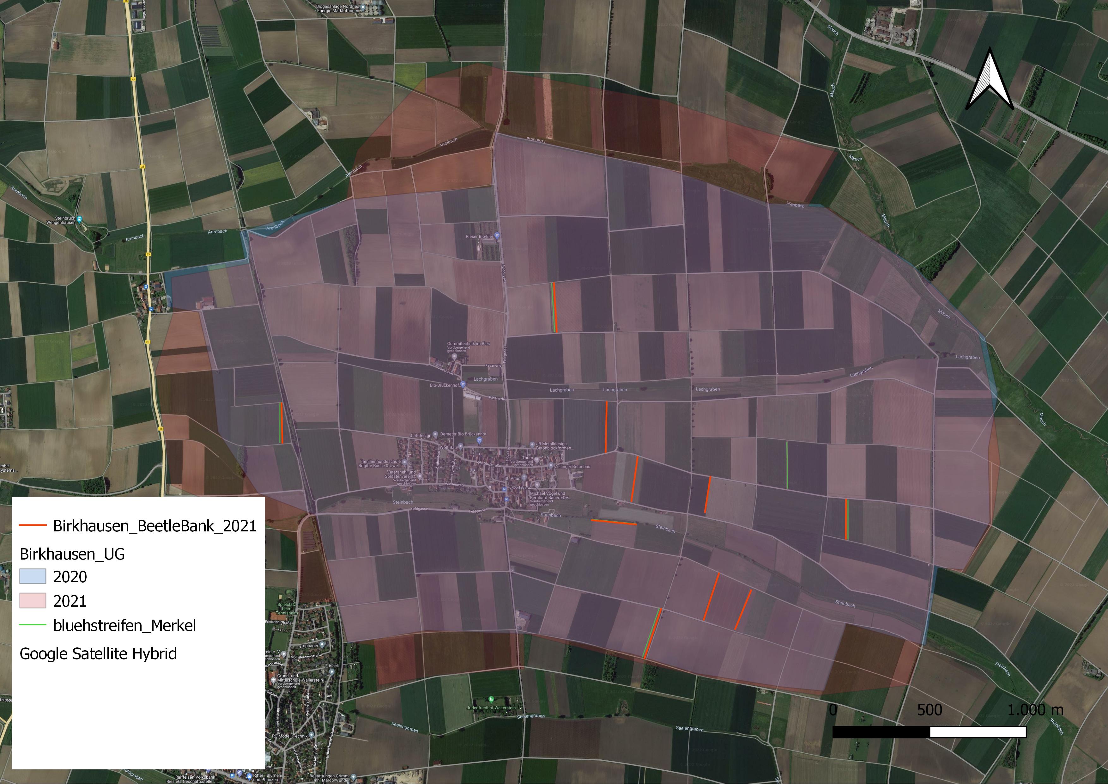Click the Grund- und Mittelschule school marker

click(273, 680)
